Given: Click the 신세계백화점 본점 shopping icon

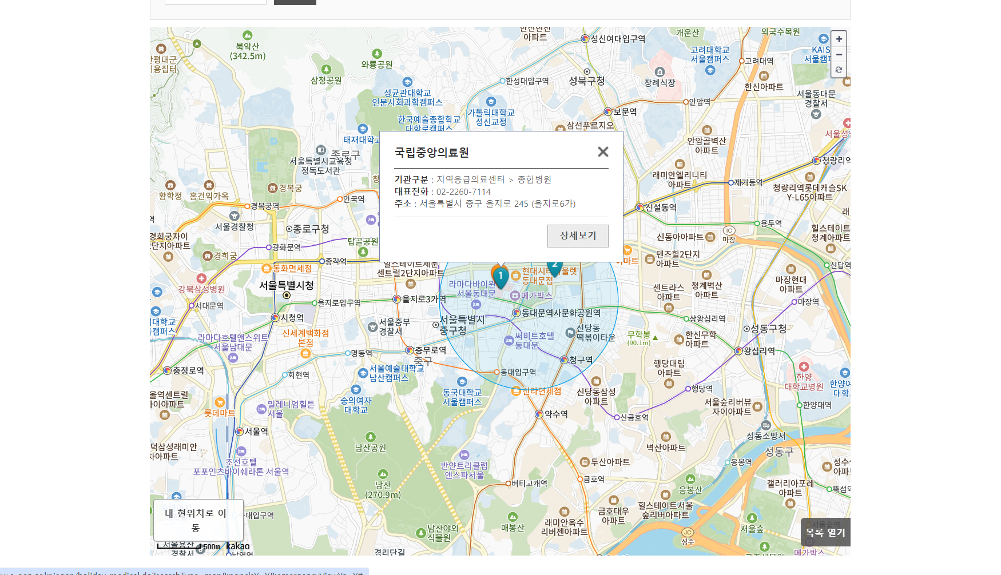Looking at the screenshot, I should pyautogui.click(x=305, y=353).
